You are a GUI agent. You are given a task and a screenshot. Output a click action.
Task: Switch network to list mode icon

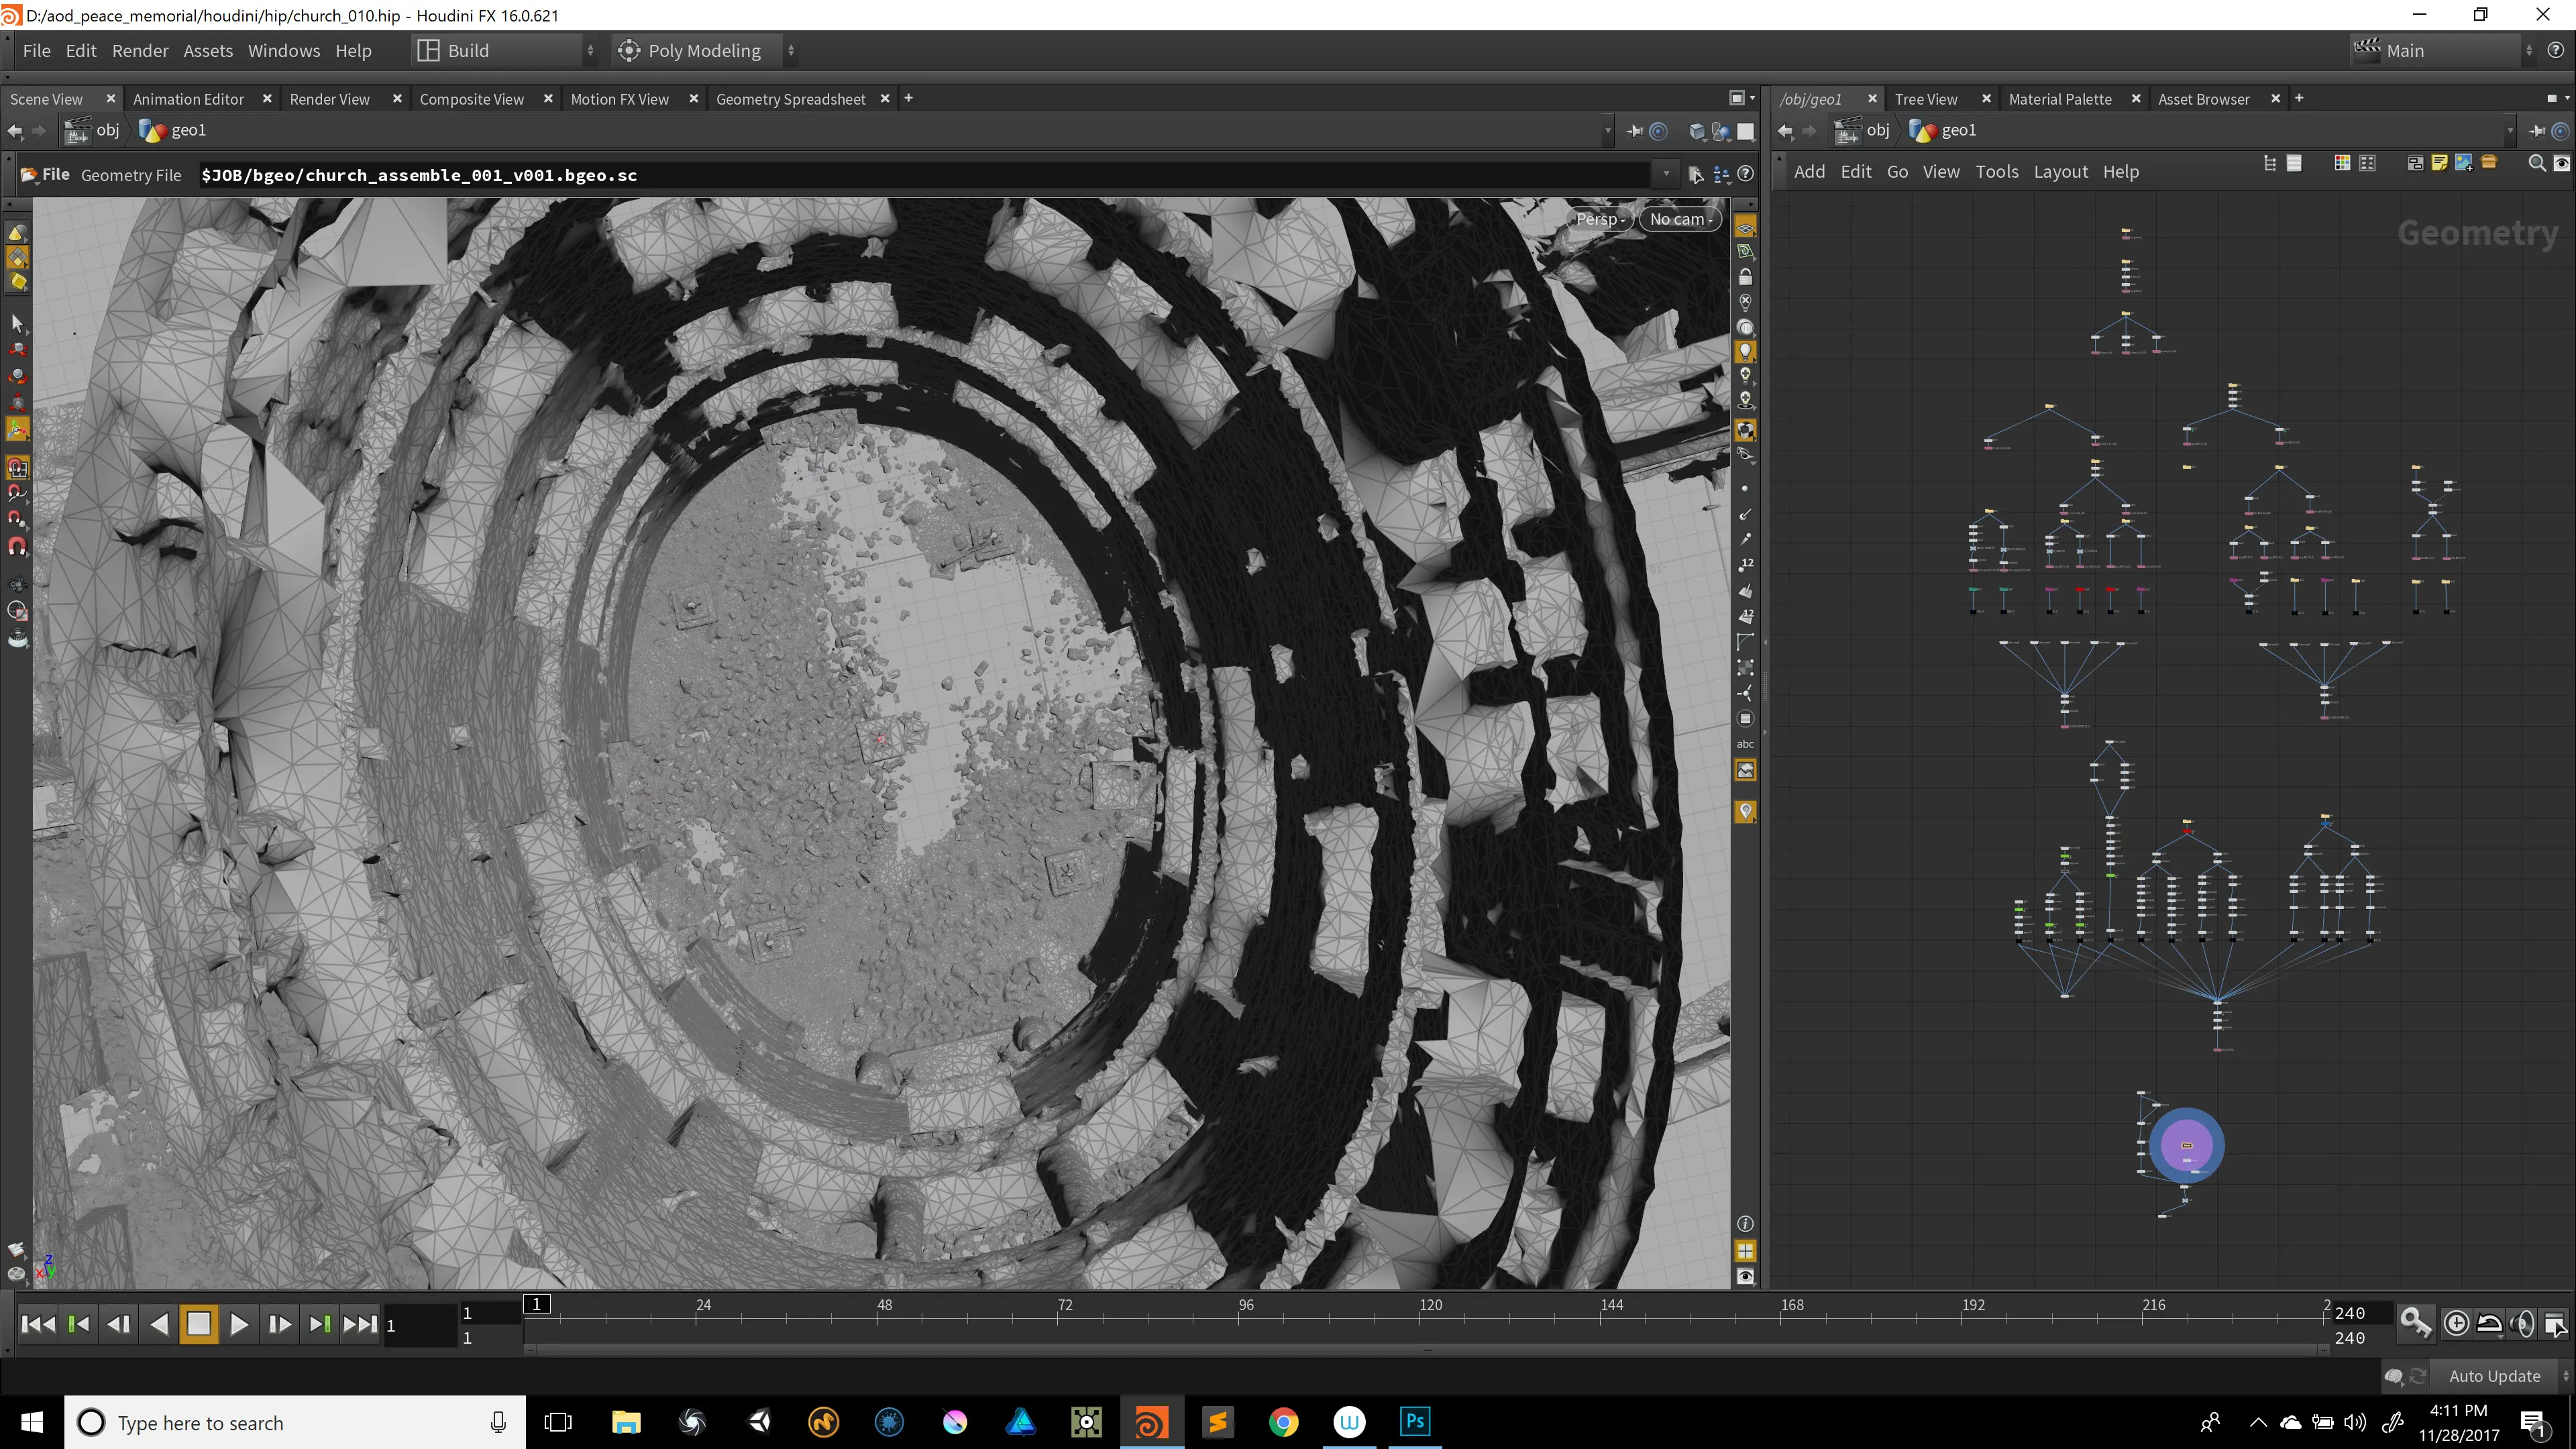pyautogui.click(x=2294, y=163)
